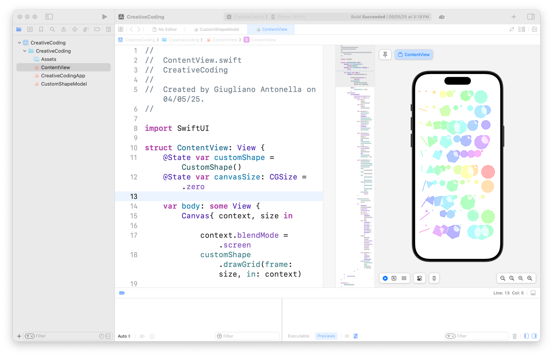Open the Auto variables dropdown
The image size is (553, 357).
click(x=124, y=336)
